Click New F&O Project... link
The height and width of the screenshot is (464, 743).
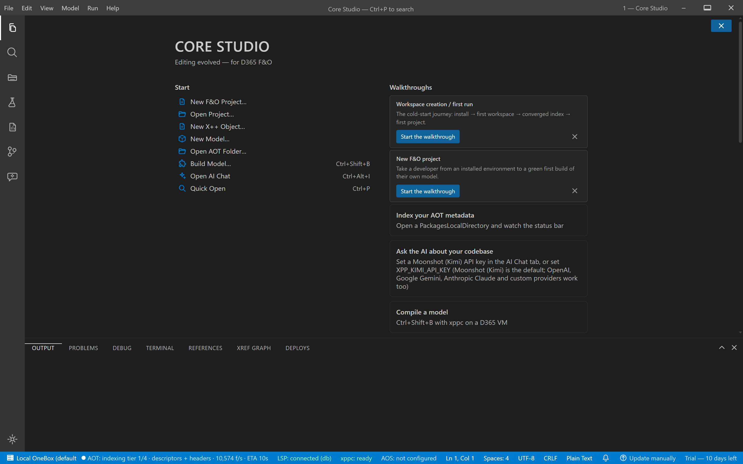[x=218, y=102]
